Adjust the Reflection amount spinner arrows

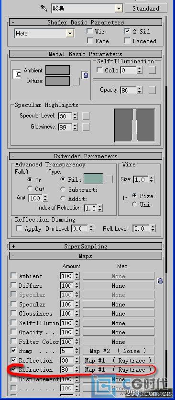[x=77, y=360]
